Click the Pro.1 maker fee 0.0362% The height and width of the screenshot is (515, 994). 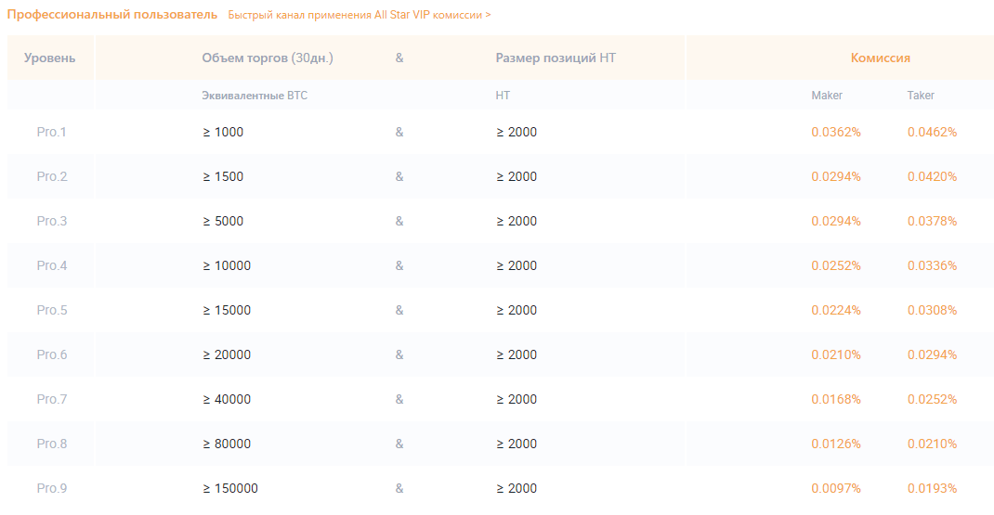click(x=836, y=132)
